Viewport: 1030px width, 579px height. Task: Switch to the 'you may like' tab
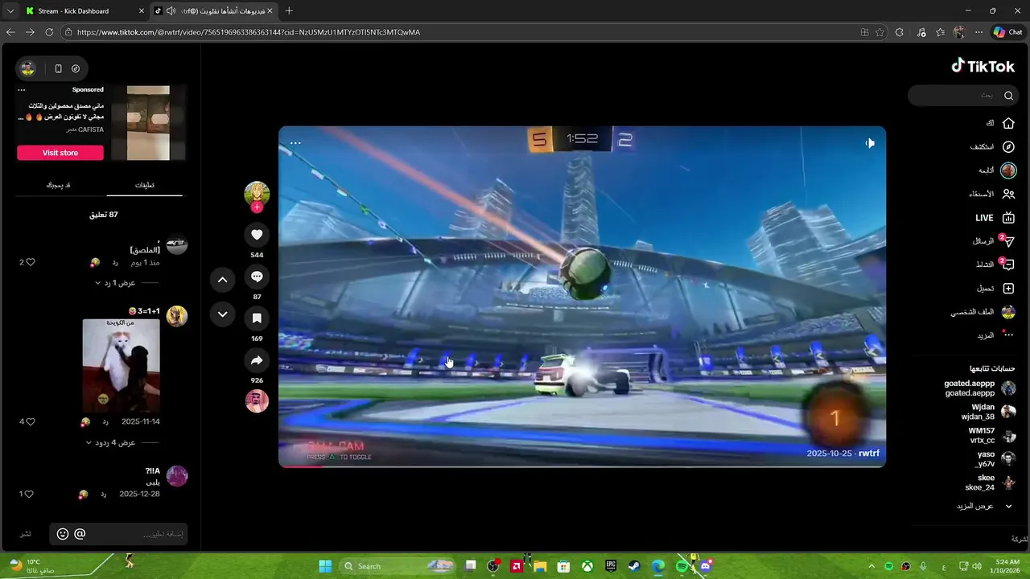58,185
